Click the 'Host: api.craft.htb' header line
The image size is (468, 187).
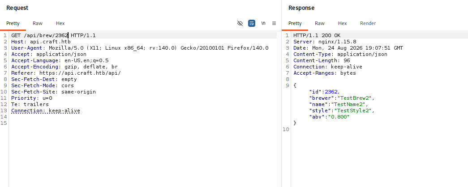(x=41, y=42)
